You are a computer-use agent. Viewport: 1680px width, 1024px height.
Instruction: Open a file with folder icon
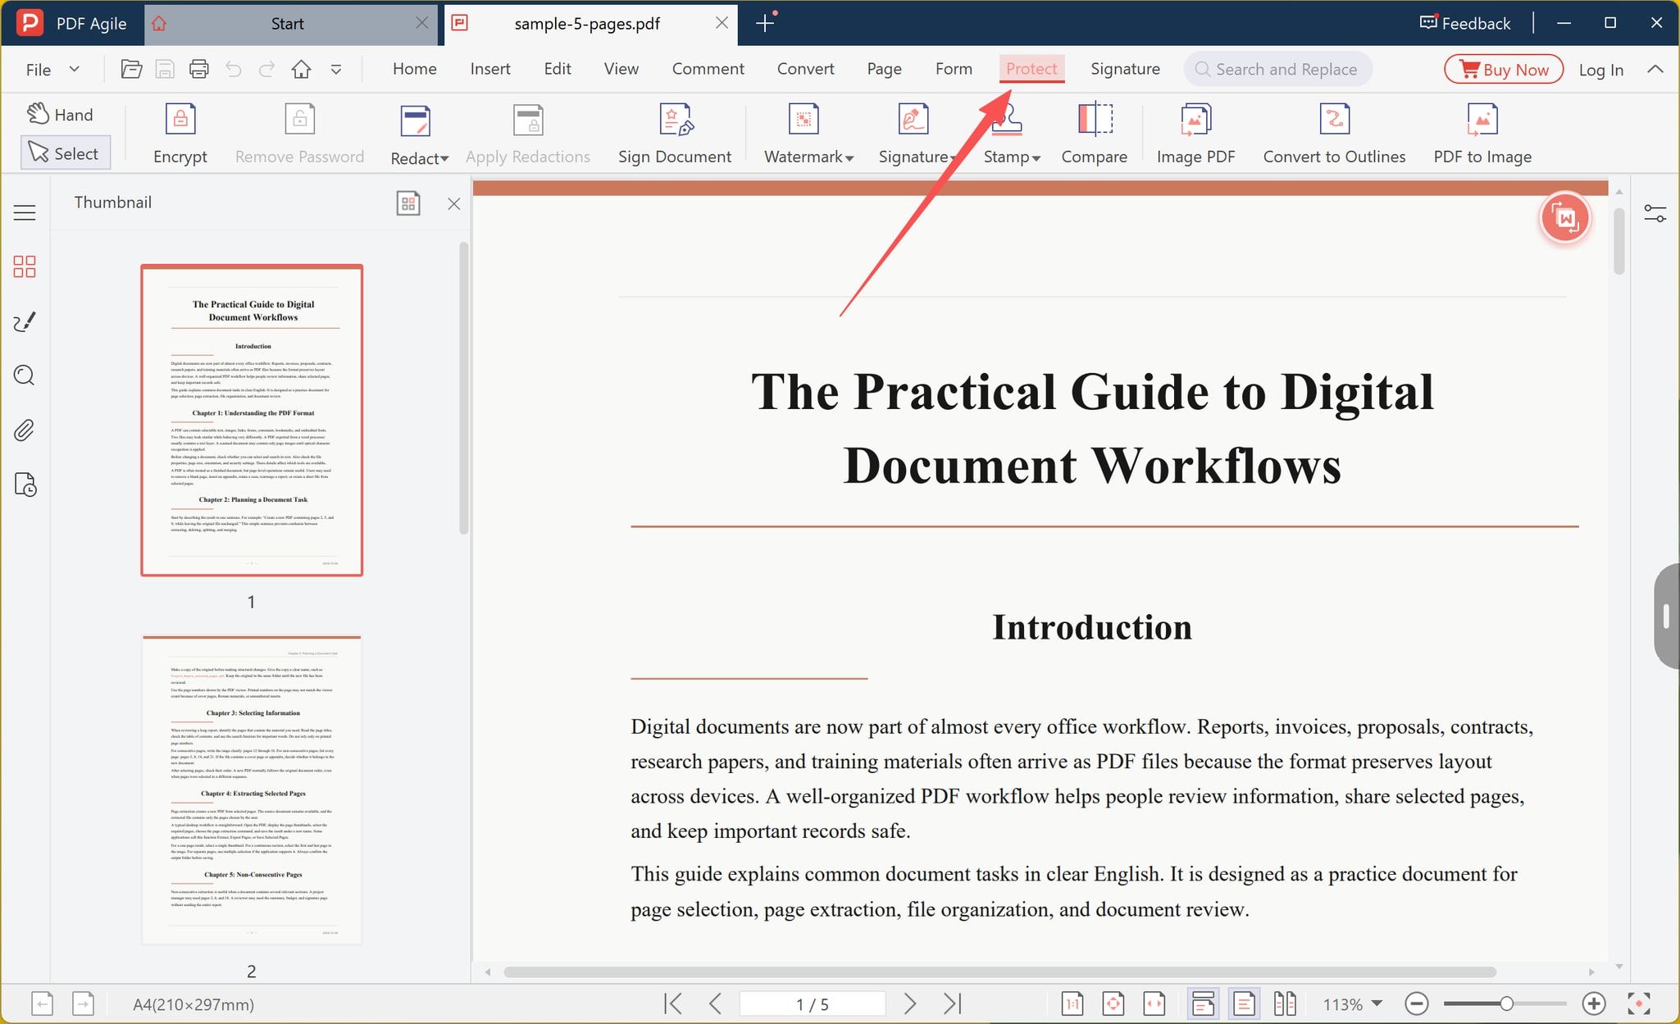[131, 69]
